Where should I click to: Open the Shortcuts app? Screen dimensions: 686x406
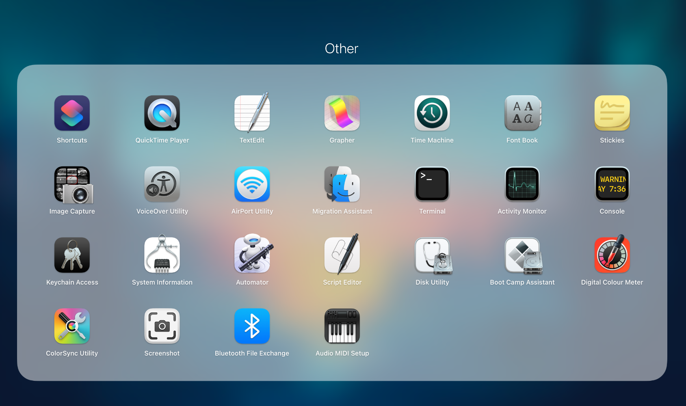pos(72,113)
